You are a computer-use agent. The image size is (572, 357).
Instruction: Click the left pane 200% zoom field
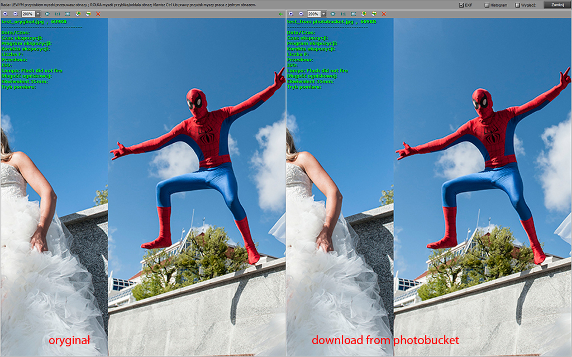(x=28, y=14)
